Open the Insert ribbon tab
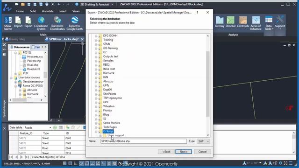 [63, 11]
